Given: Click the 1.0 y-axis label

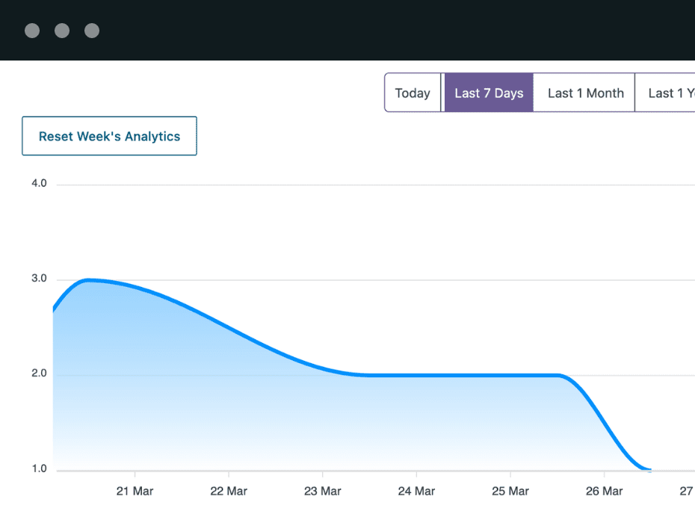Looking at the screenshot, I should pos(39,469).
